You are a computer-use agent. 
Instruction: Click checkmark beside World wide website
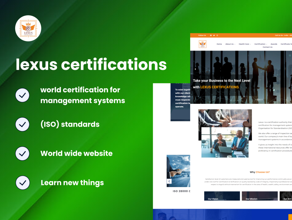pos(22,153)
